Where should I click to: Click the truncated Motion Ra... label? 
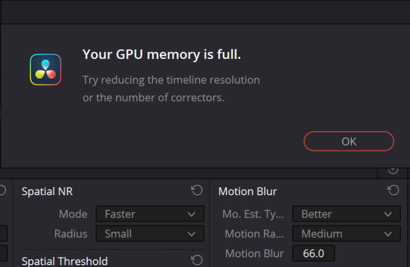(254, 233)
